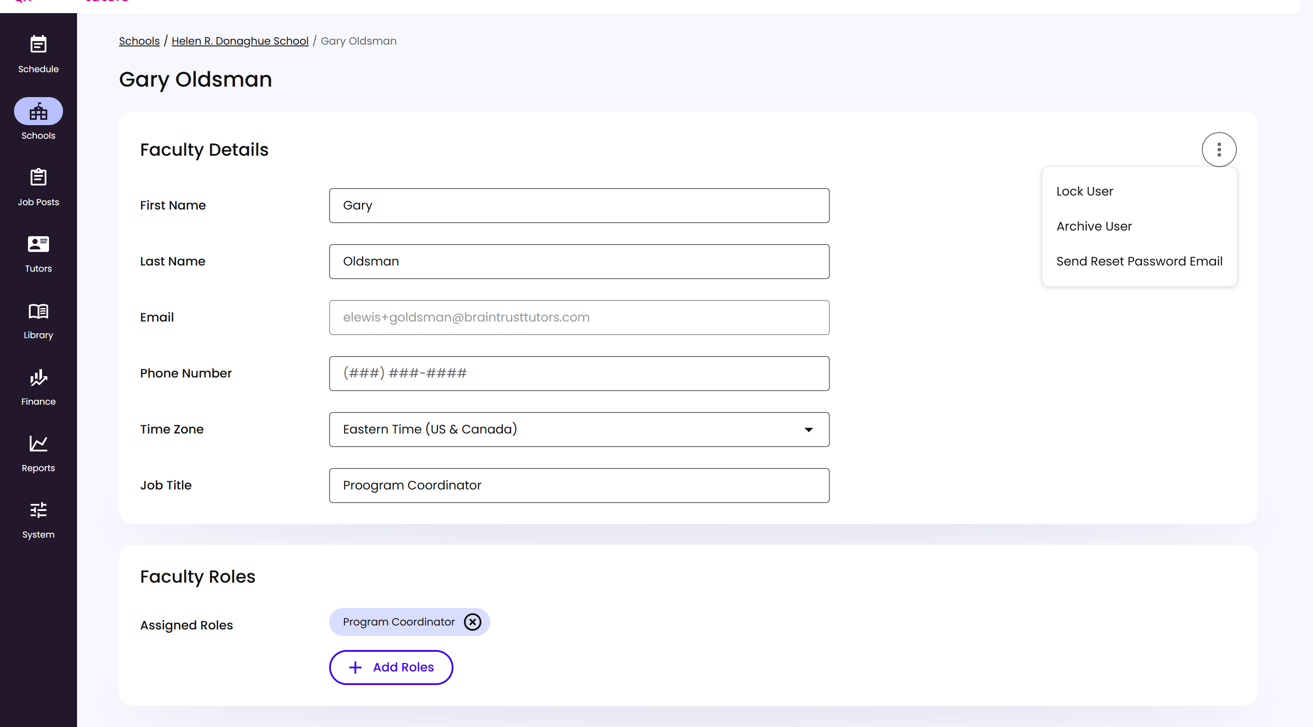Click the disabled Email field
The image size is (1313, 727).
579,318
